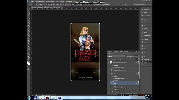Hide the selected Kiler text layer

coord(108,83)
